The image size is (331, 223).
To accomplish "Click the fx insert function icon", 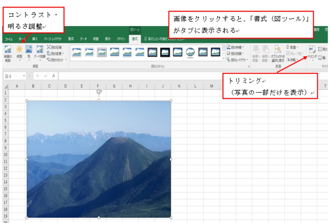I will tap(54, 76).
